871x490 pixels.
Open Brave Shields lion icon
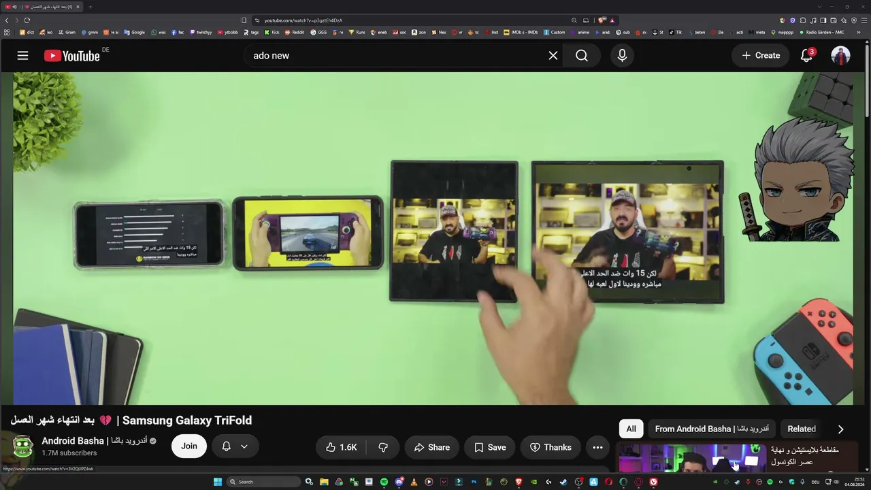602,20
